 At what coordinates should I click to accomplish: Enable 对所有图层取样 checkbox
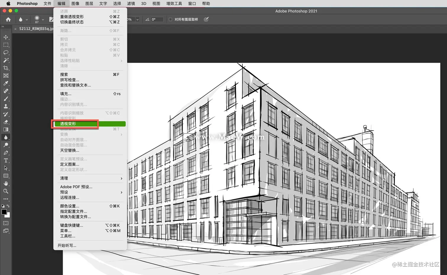tap(170, 19)
